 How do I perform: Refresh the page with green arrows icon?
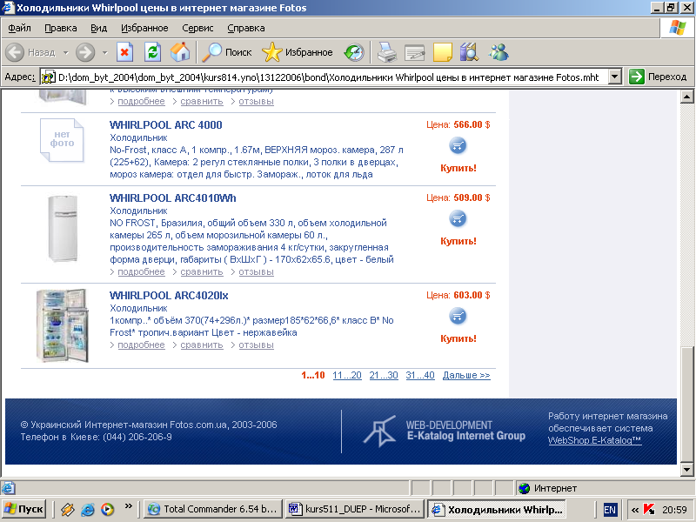[152, 52]
